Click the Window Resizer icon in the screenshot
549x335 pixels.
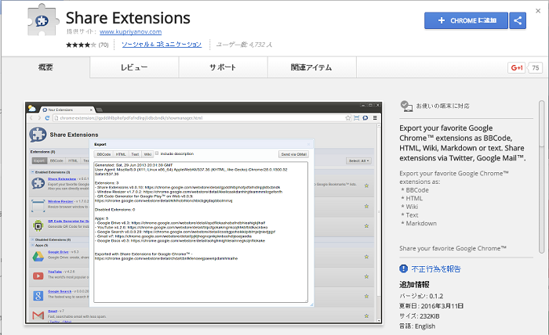click(38, 206)
